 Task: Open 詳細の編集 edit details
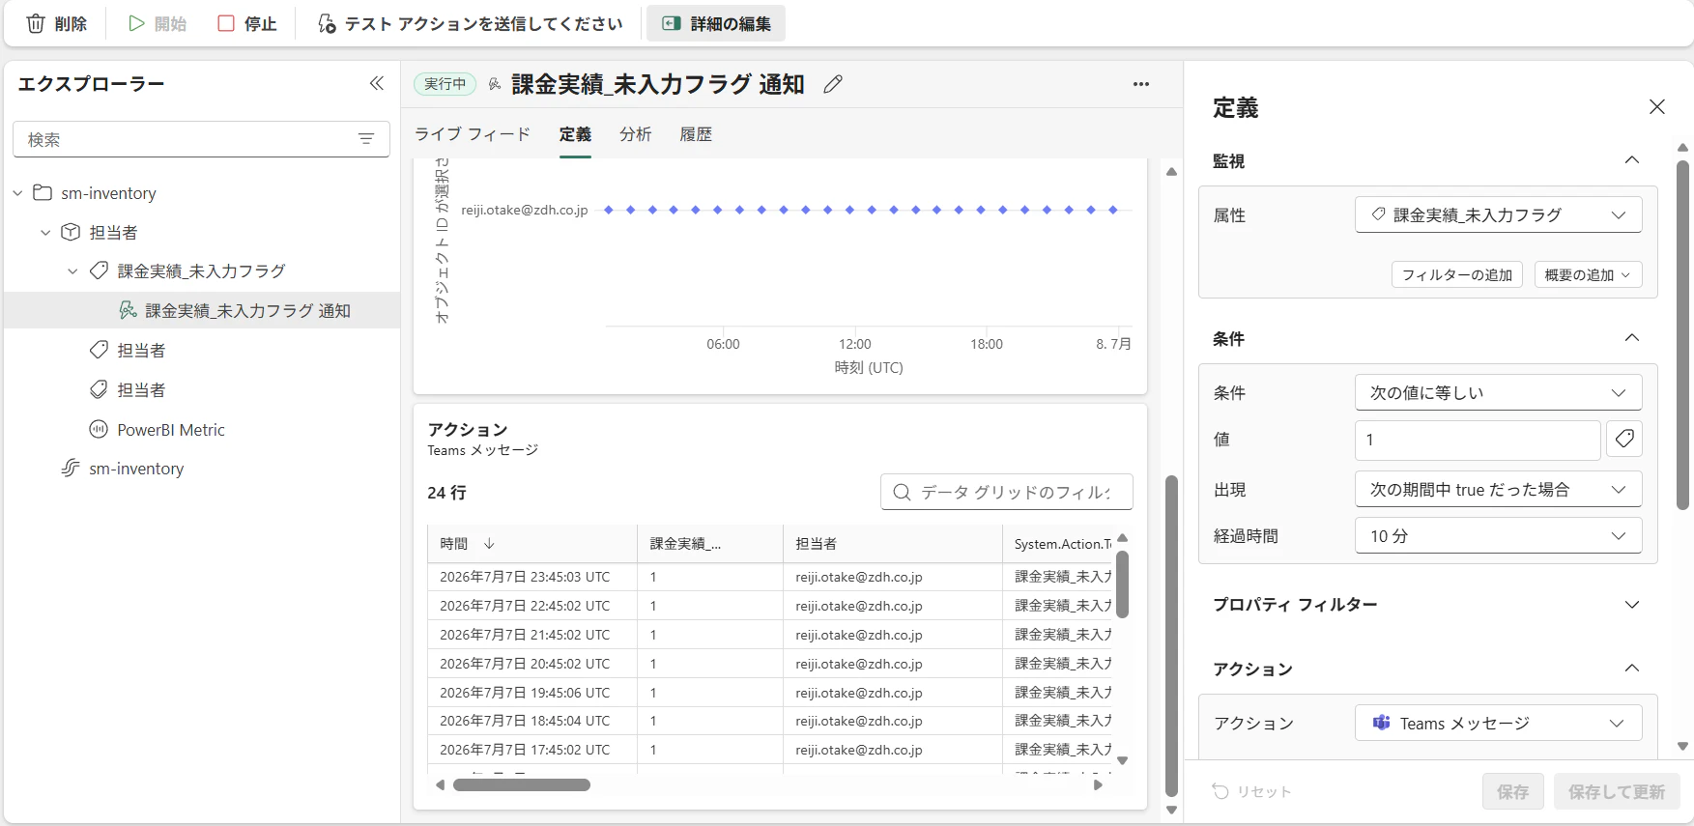tap(716, 24)
